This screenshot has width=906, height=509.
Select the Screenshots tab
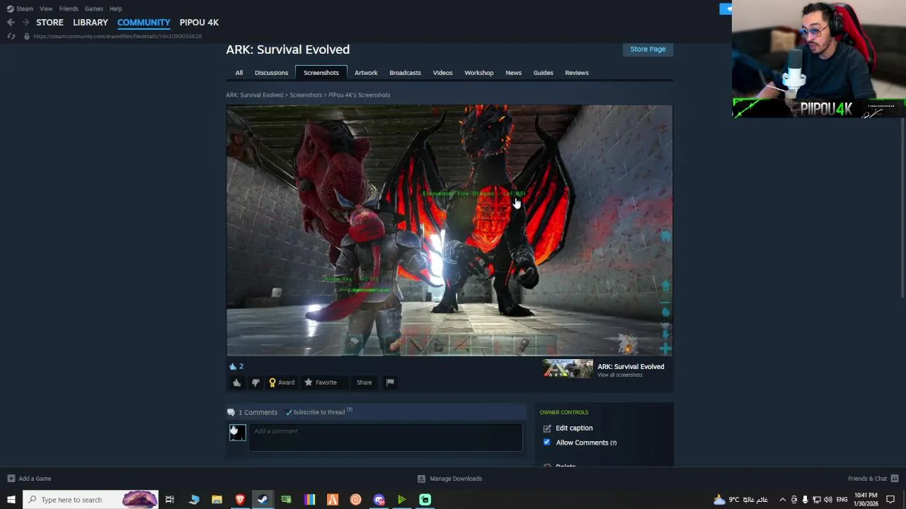(x=321, y=73)
